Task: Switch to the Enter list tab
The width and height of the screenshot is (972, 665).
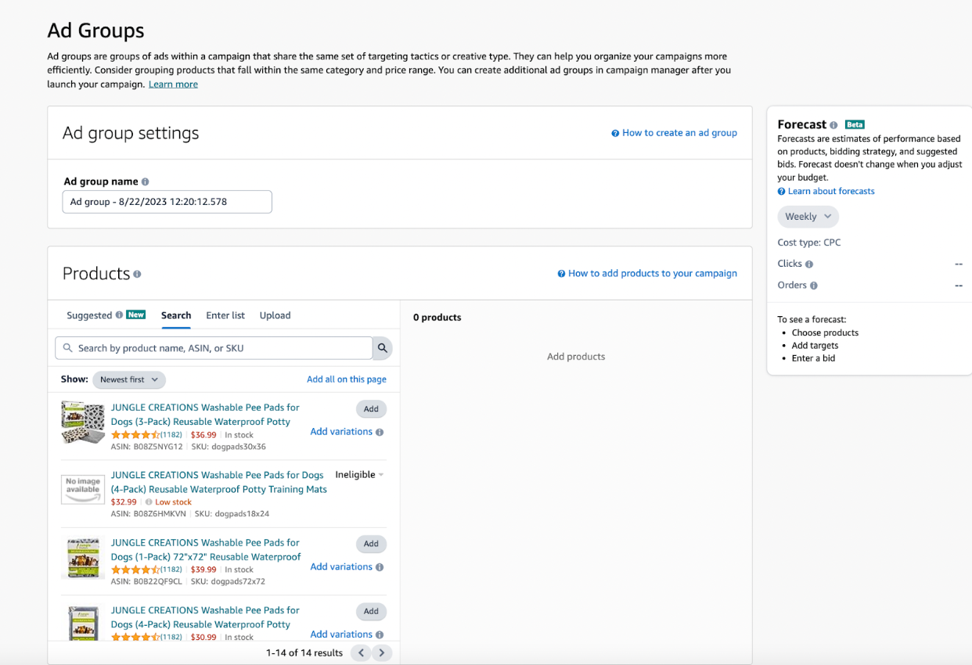Action: [225, 315]
